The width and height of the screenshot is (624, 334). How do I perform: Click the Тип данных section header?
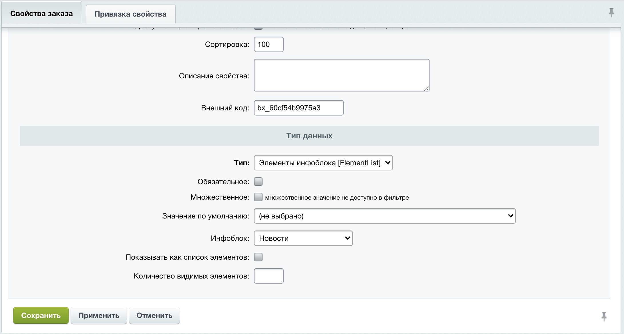(x=309, y=136)
